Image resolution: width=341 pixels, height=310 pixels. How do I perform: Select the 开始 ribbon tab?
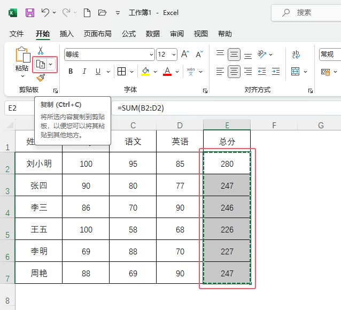click(43, 34)
